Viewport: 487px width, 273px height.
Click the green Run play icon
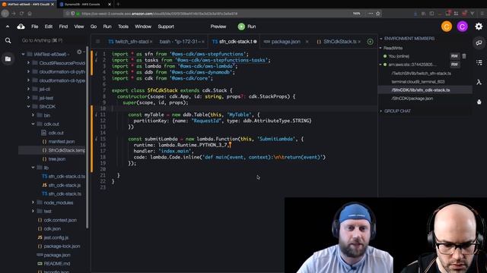(241, 27)
